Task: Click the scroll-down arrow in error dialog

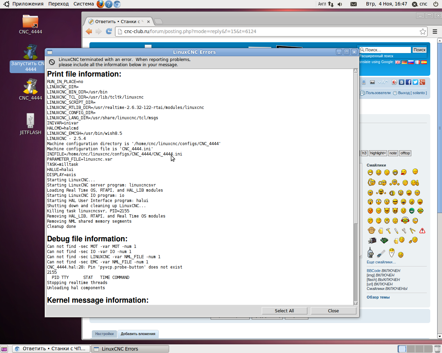Action: tap(356, 303)
